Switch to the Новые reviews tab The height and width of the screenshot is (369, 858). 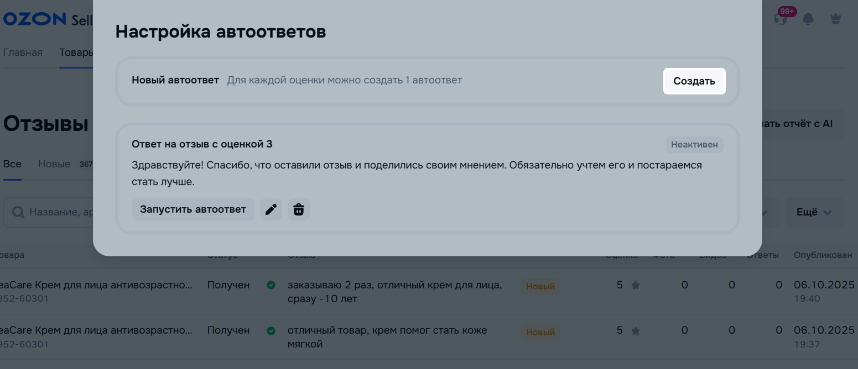click(x=54, y=164)
